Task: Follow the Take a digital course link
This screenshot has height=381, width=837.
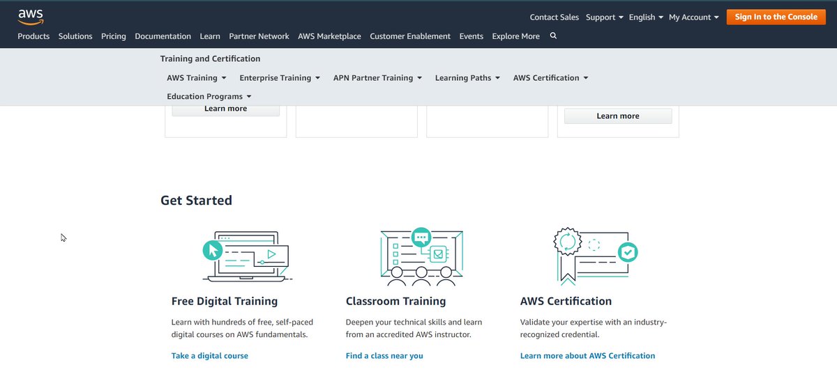Action: coord(210,356)
